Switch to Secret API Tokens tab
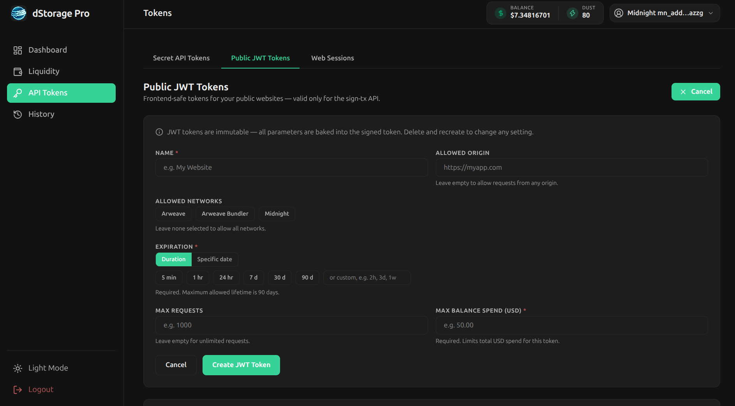The height and width of the screenshot is (406, 735). [x=182, y=58]
